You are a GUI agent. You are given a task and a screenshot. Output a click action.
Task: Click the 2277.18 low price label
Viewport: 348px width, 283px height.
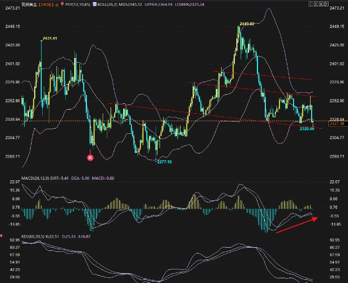164,162
